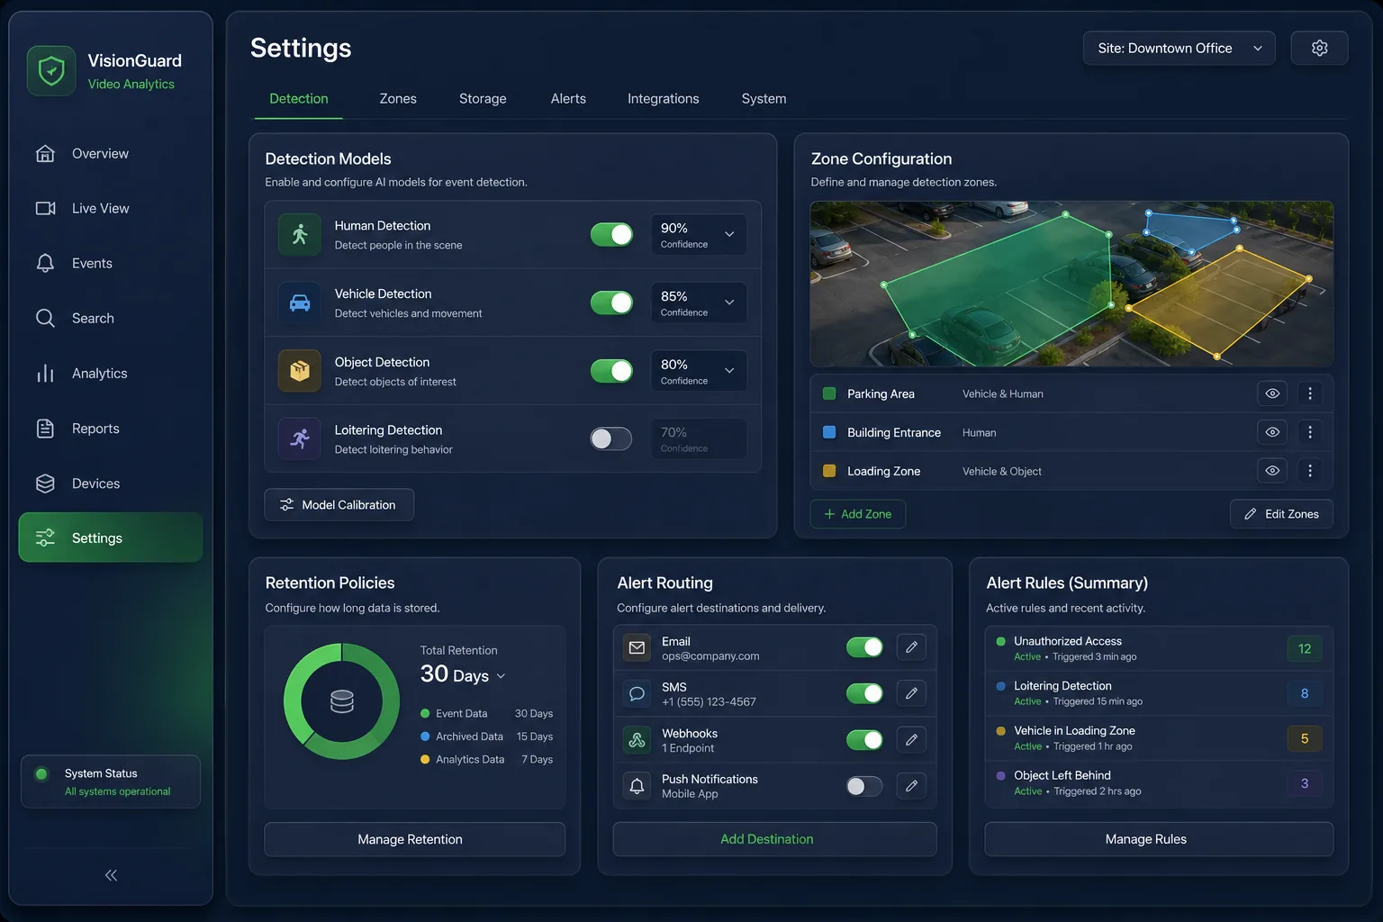The height and width of the screenshot is (922, 1383).
Task: Click the Loading Zone yellow color swatch
Action: (829, 471)
